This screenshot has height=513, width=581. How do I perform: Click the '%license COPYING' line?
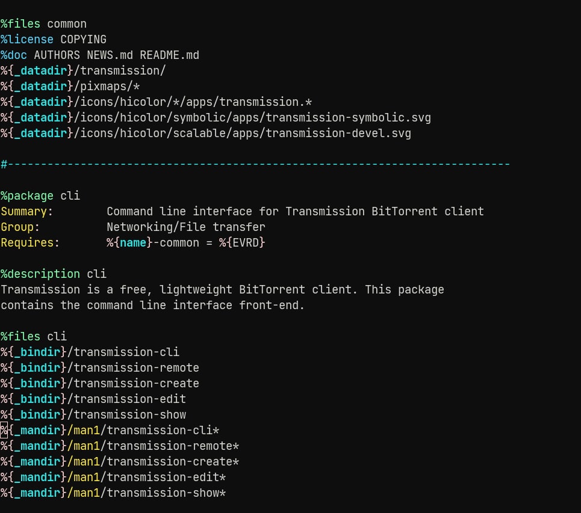(x=54, y=40)
